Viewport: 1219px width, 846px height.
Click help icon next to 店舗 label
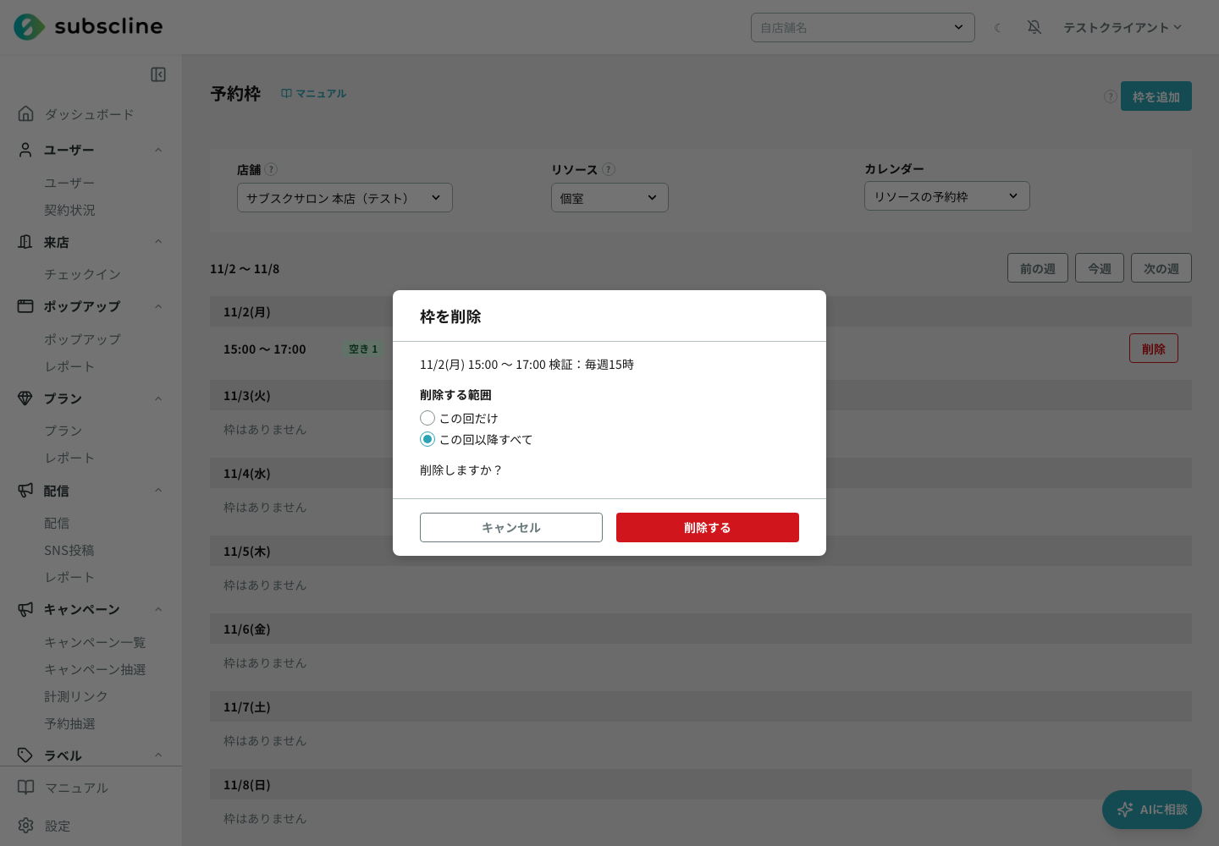pos(271,169)
